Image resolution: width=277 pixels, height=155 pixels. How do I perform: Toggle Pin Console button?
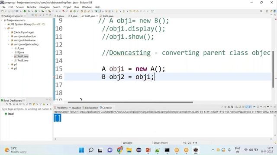pyautogui.click(x=254, y=107)
